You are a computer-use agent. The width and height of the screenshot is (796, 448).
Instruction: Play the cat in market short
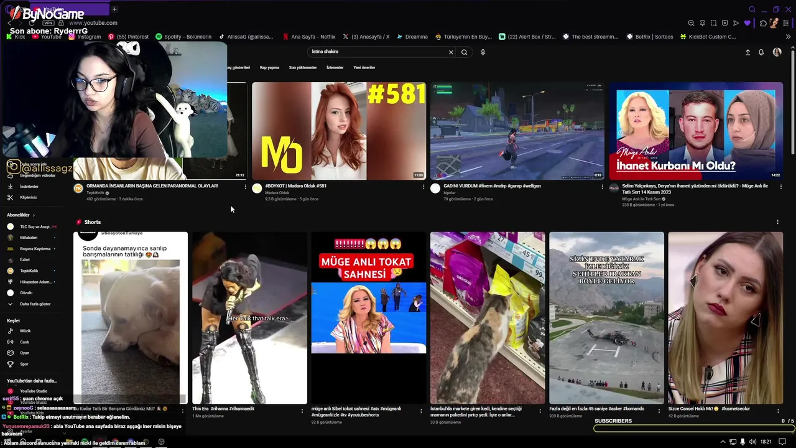(x=488, y=318)
